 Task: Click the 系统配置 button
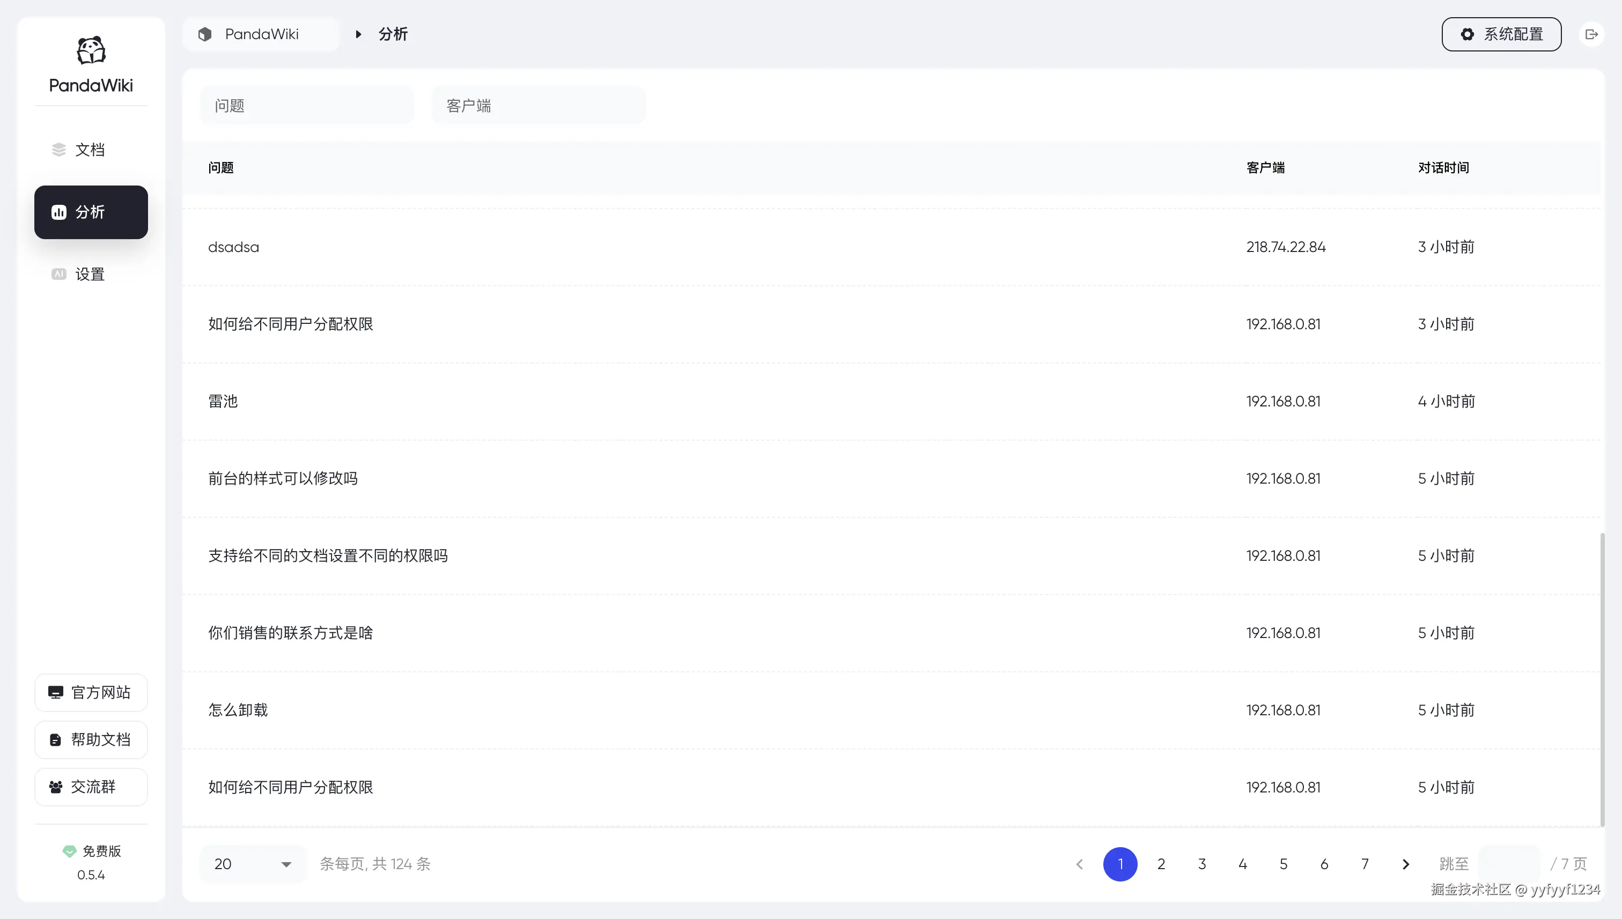coord(1501,34)
